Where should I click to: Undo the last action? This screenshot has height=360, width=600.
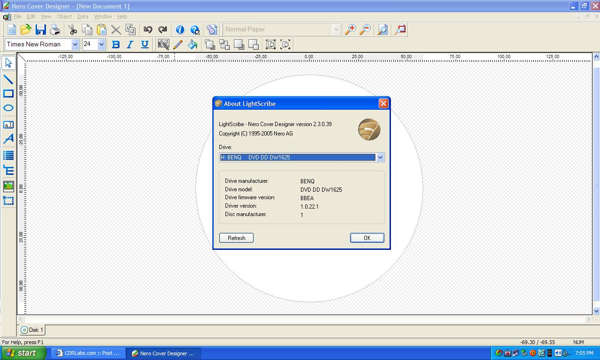(148, 30)
